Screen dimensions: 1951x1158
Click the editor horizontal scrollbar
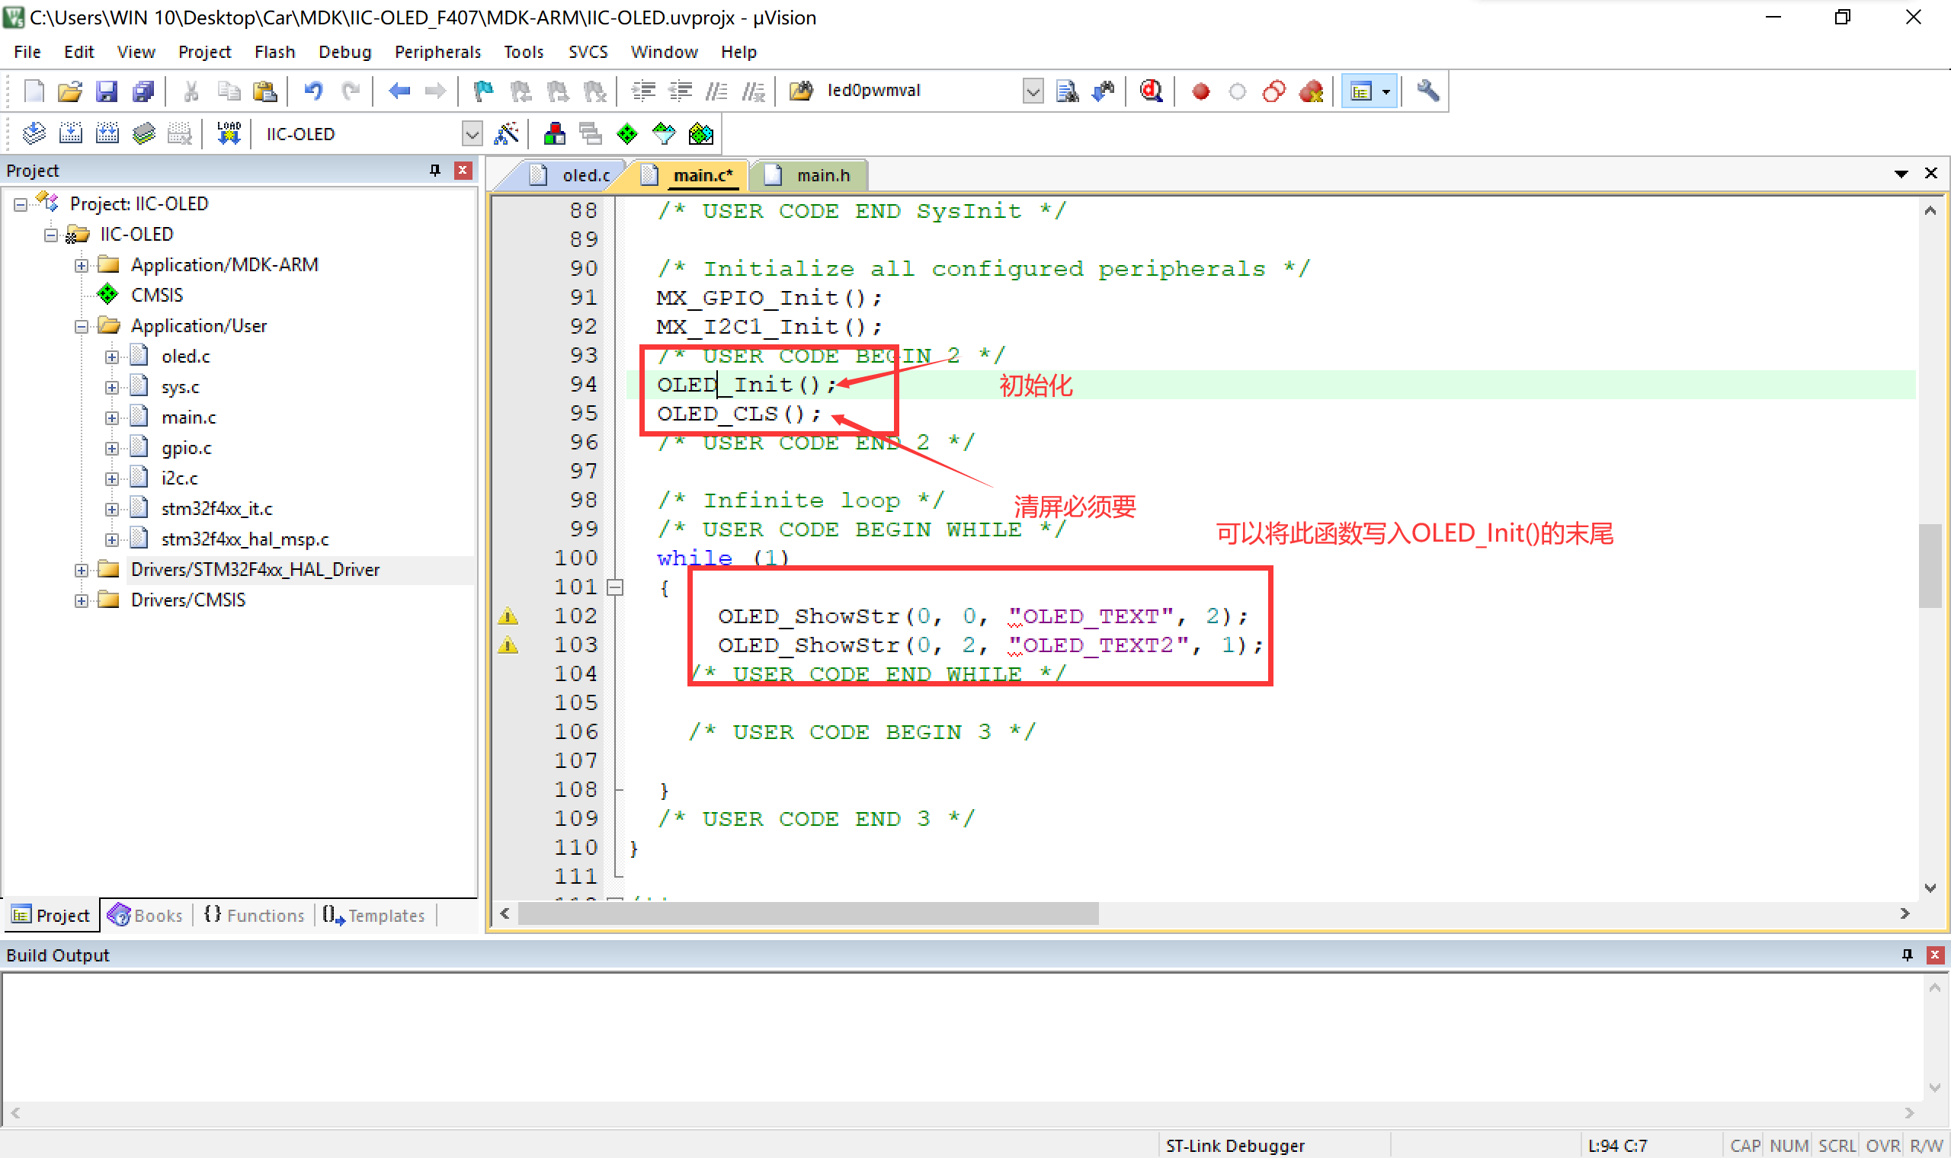point(804,913)
